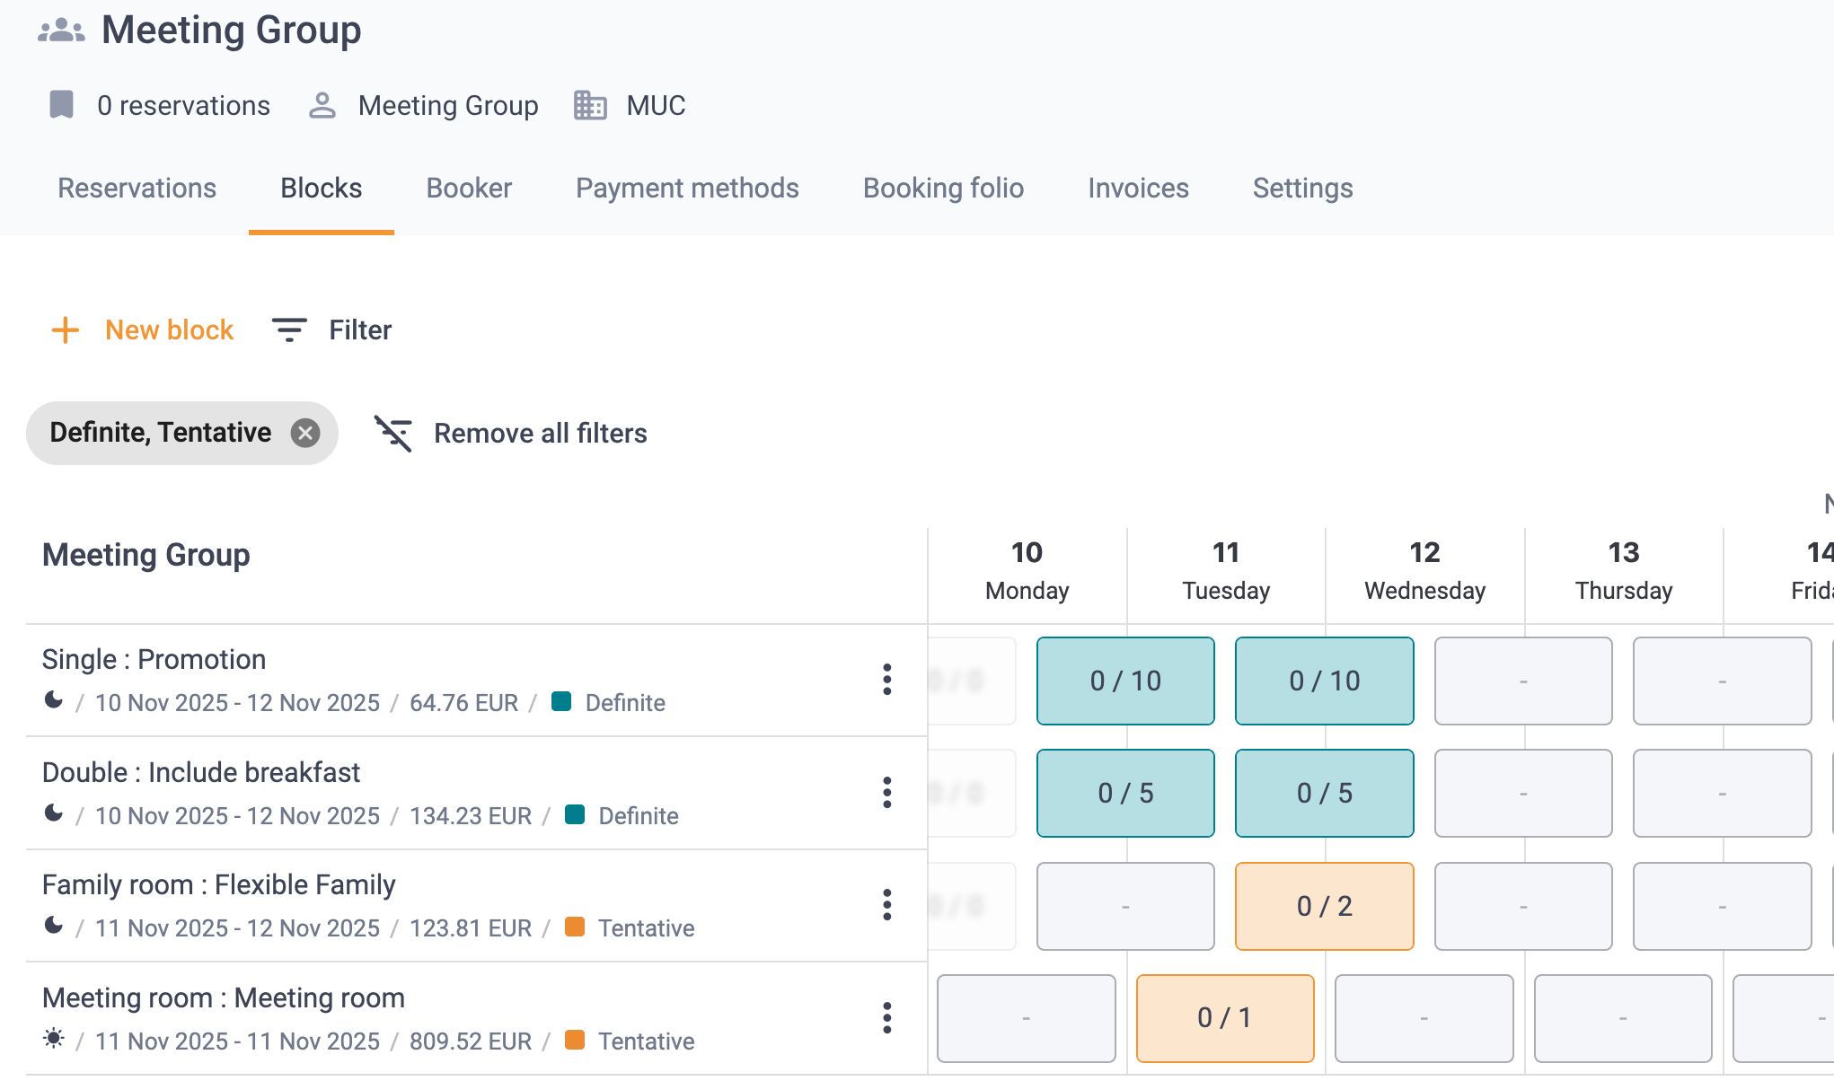Click the 0 reservations label

coord(184,106)
